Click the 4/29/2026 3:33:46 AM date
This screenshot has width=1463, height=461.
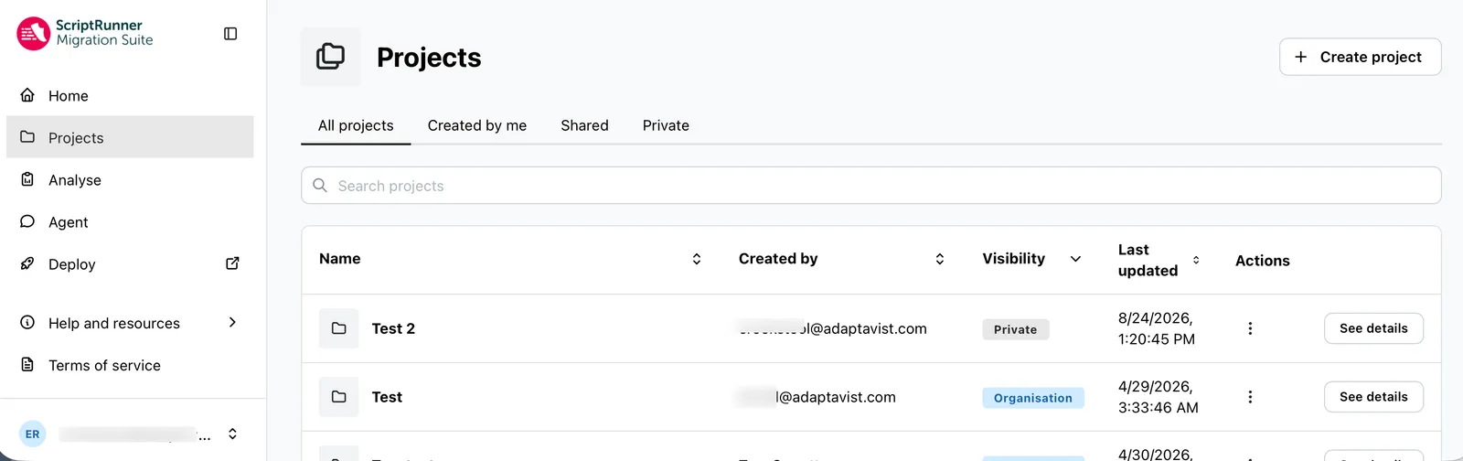(x=1159, y=397)
